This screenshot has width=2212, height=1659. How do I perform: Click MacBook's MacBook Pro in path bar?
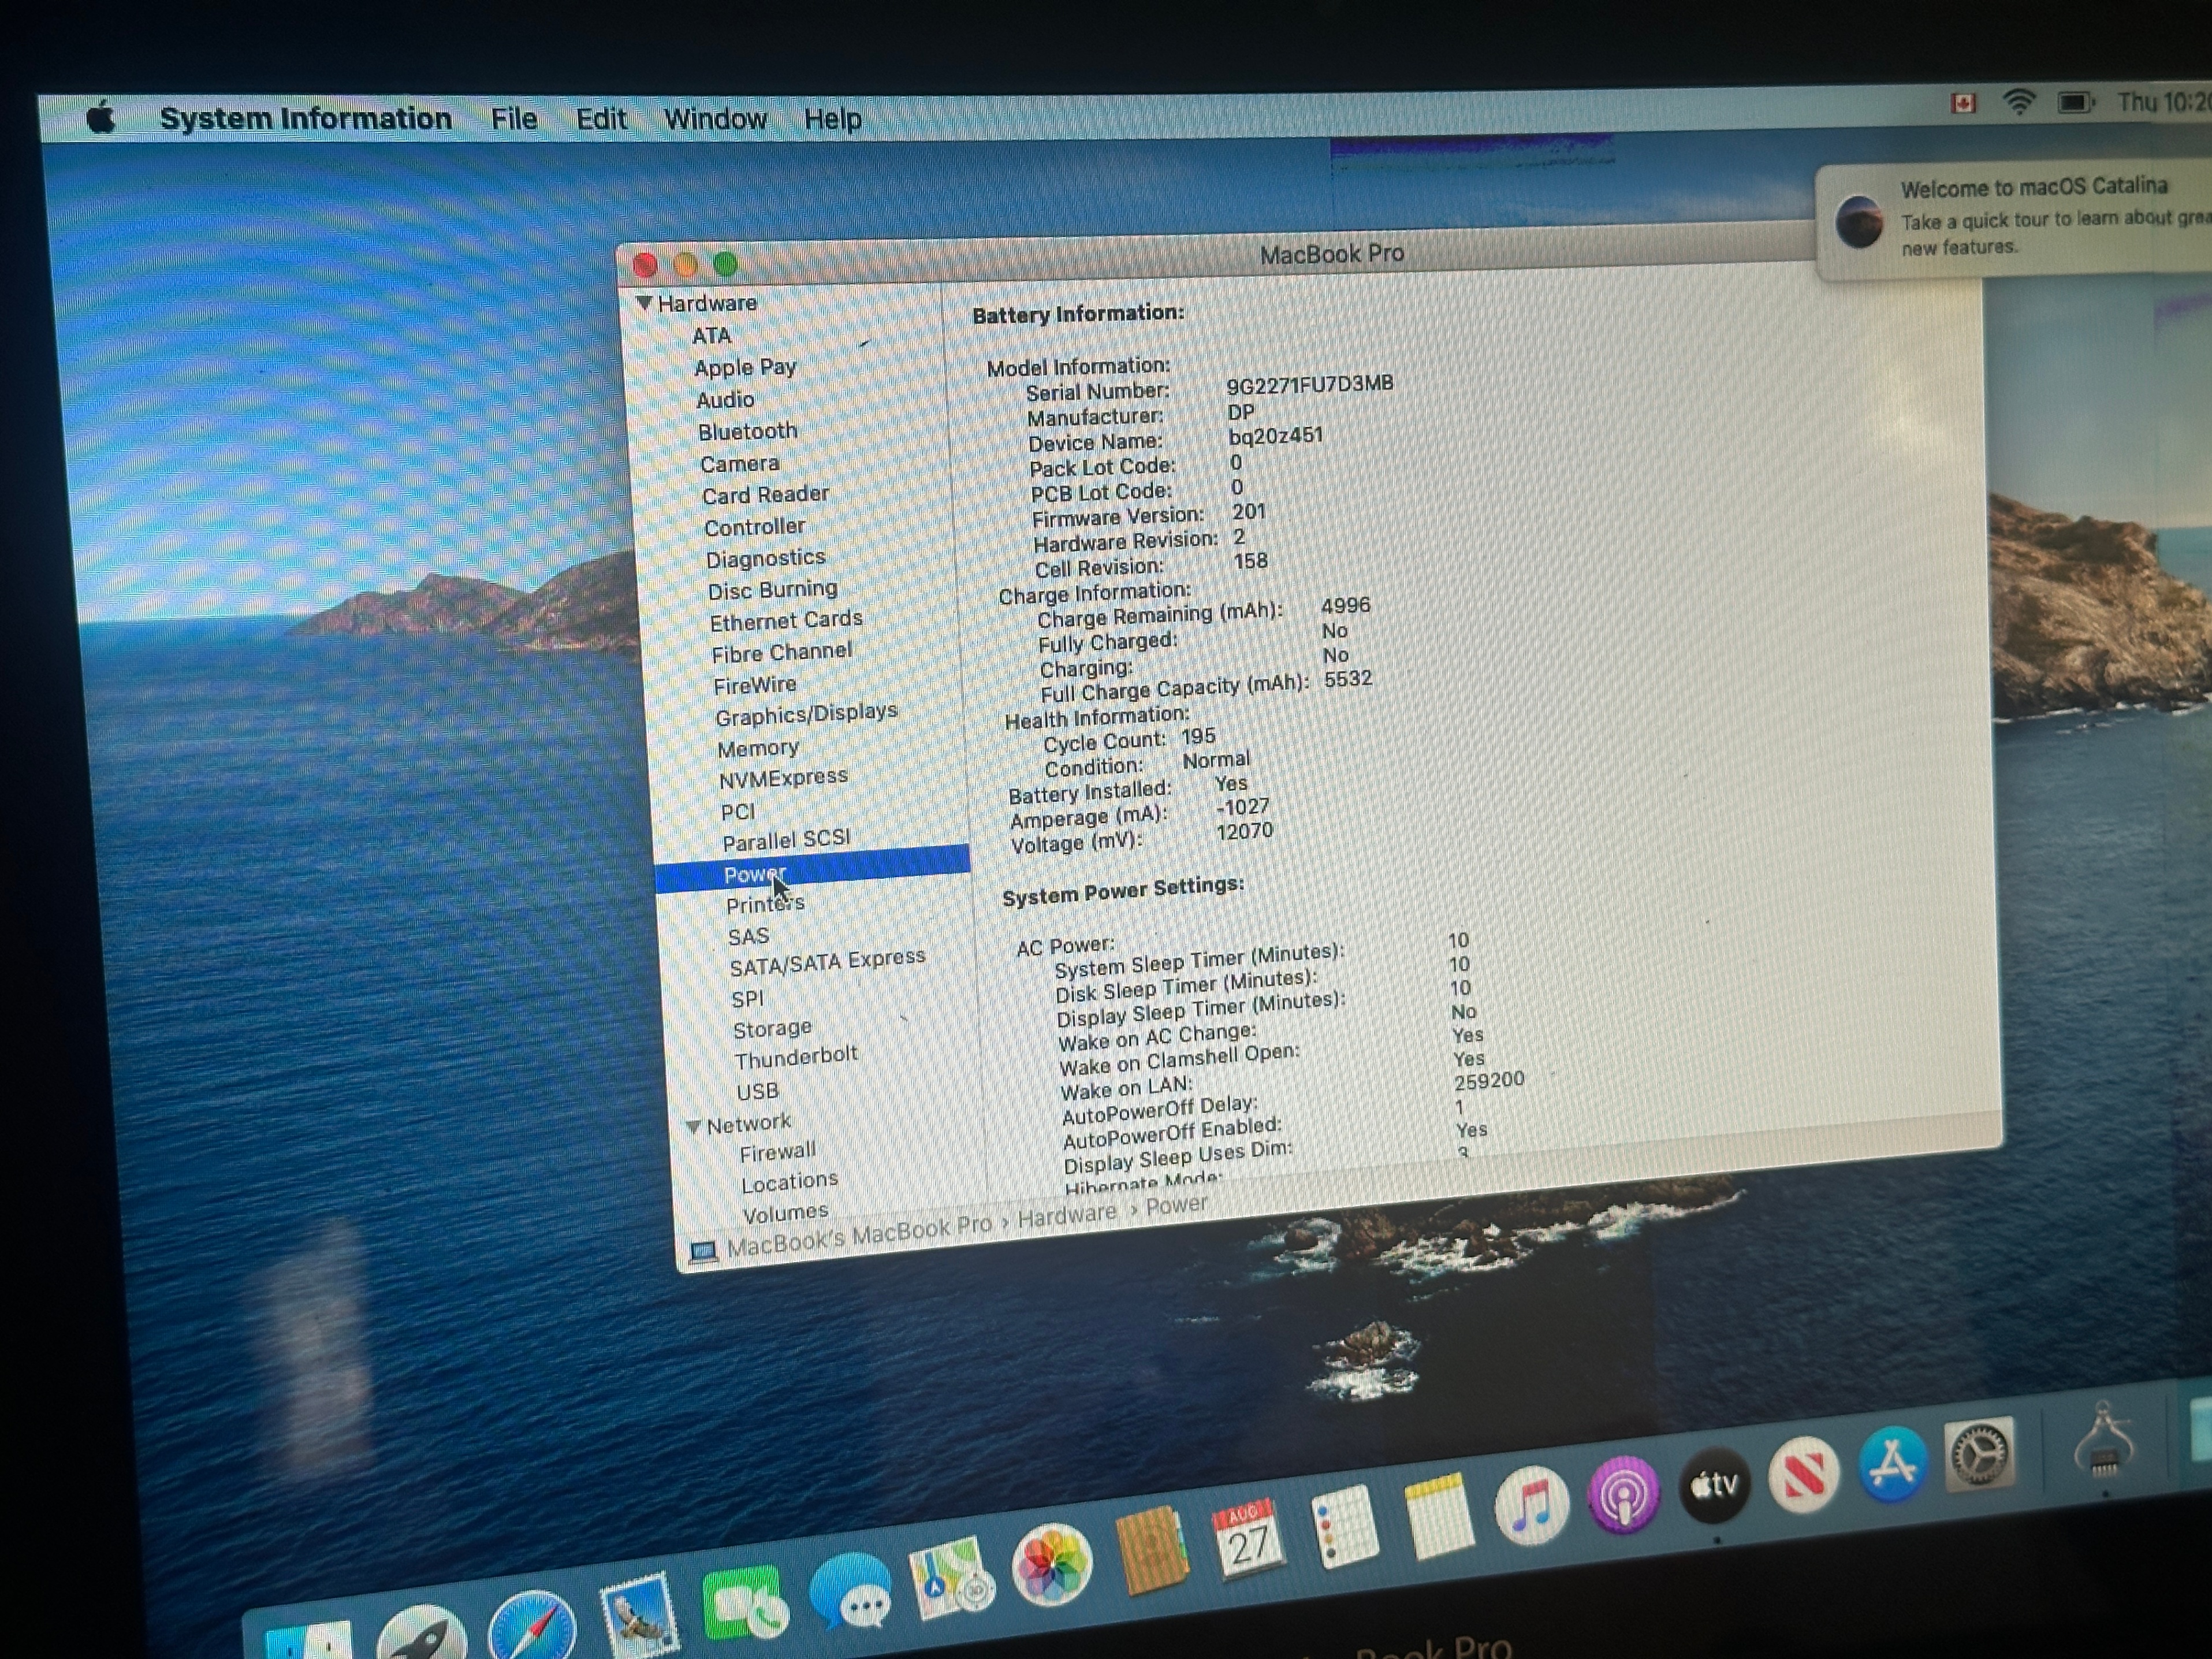pyautogui.click(x=859, y=1236)
